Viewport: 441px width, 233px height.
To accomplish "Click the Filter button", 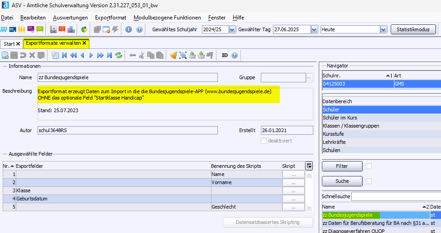I will click(342, 166).
